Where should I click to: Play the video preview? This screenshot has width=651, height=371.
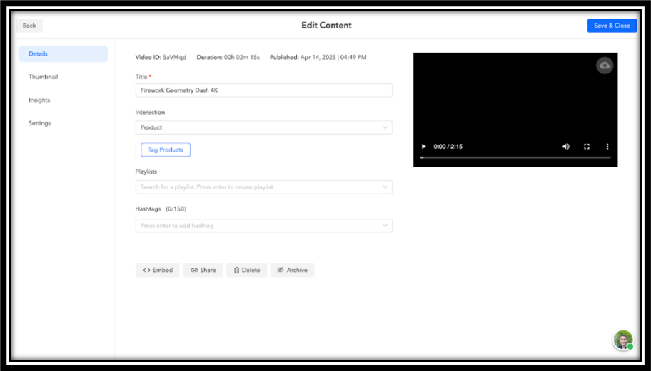click(x=423, y=147)
